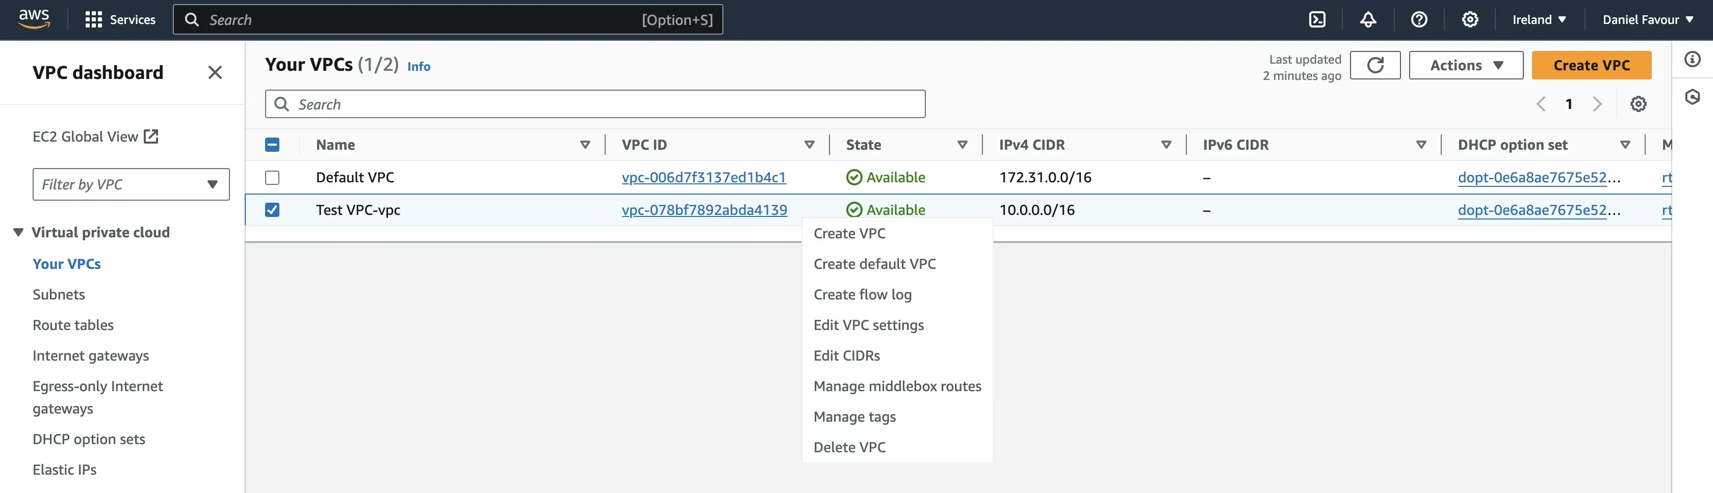This screenshot has height=493, width=1713.
Task: Click the Default VPC name cell
Action: (354, 177)
